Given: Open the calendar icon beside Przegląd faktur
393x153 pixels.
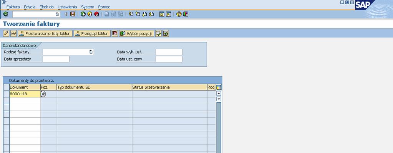Looking at the screenshot, I should click(x=115, y=33).
